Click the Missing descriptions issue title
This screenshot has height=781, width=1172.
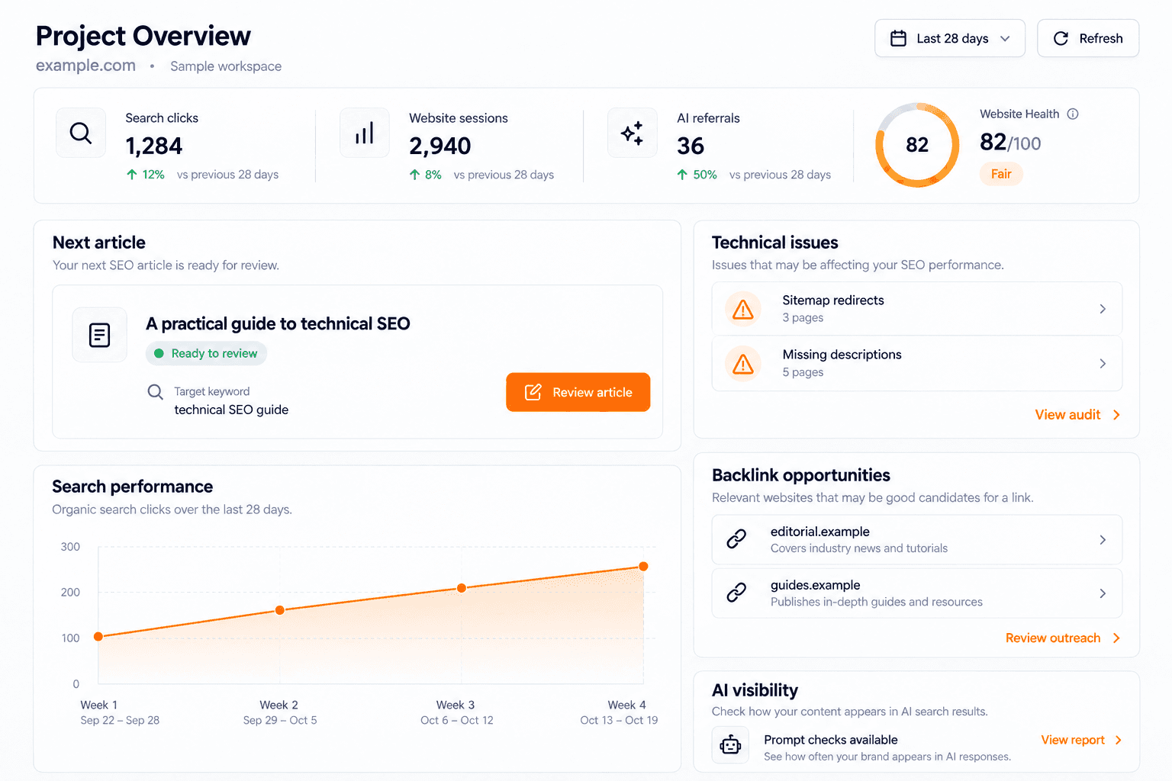842,355
